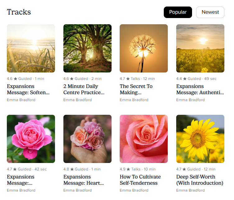Open "Expansions Message: Soften" track title
234x200 pixels.
coord(28,89)
